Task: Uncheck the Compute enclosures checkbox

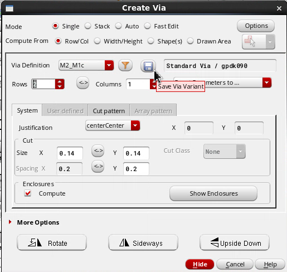Action: pyautogui.click(x=28, y=193)
